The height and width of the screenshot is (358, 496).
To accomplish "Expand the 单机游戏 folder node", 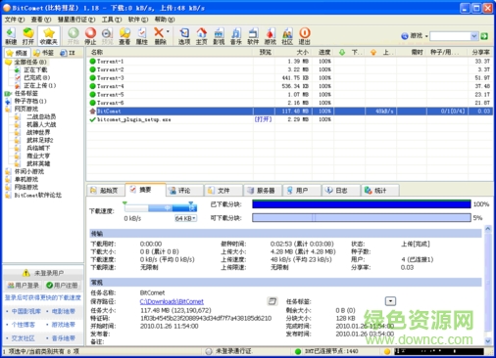I will tap(22, 179).
